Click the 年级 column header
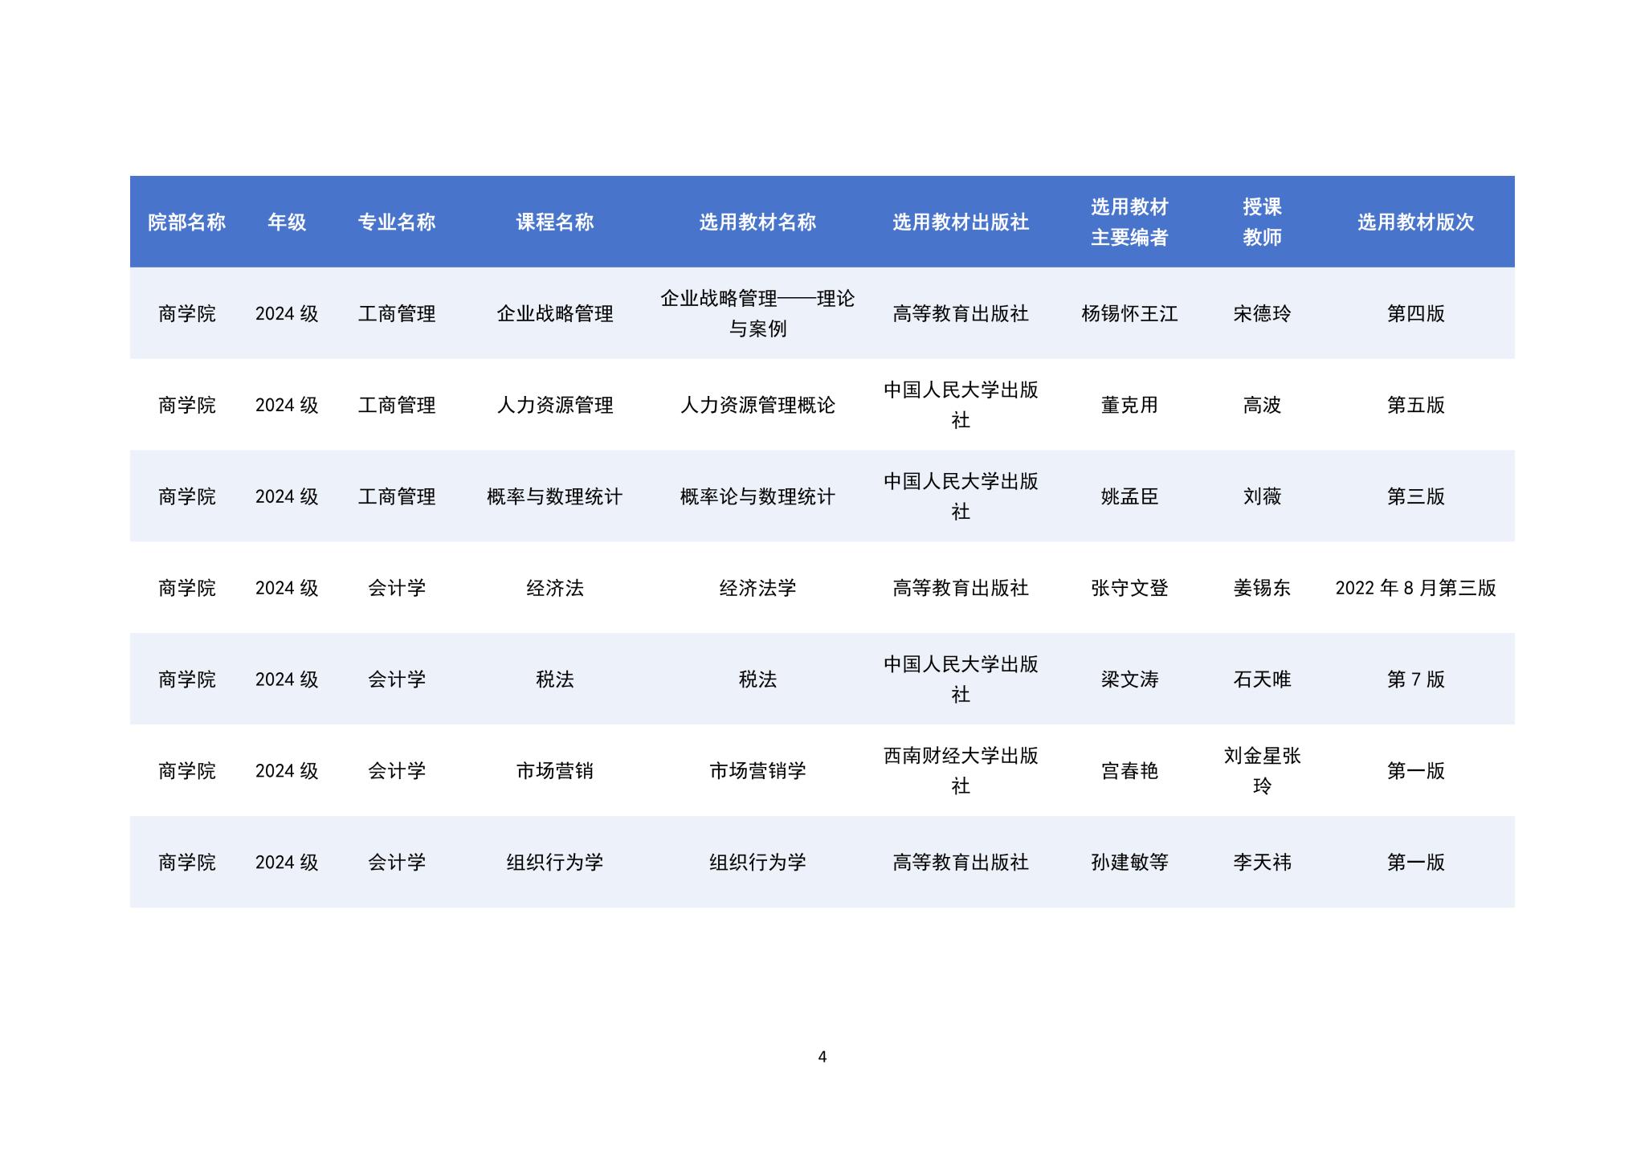1645x1163 pixels. (287, 222)
